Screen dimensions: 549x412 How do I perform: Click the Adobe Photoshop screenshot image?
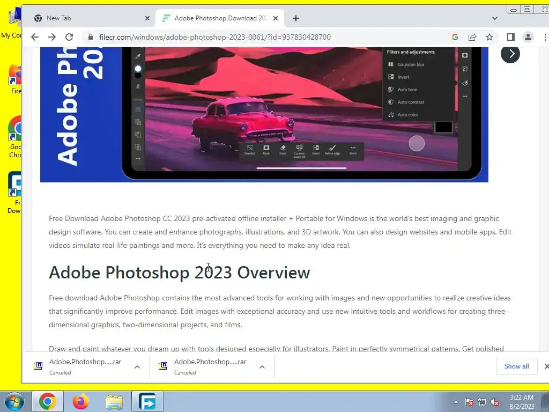(264, 115)
